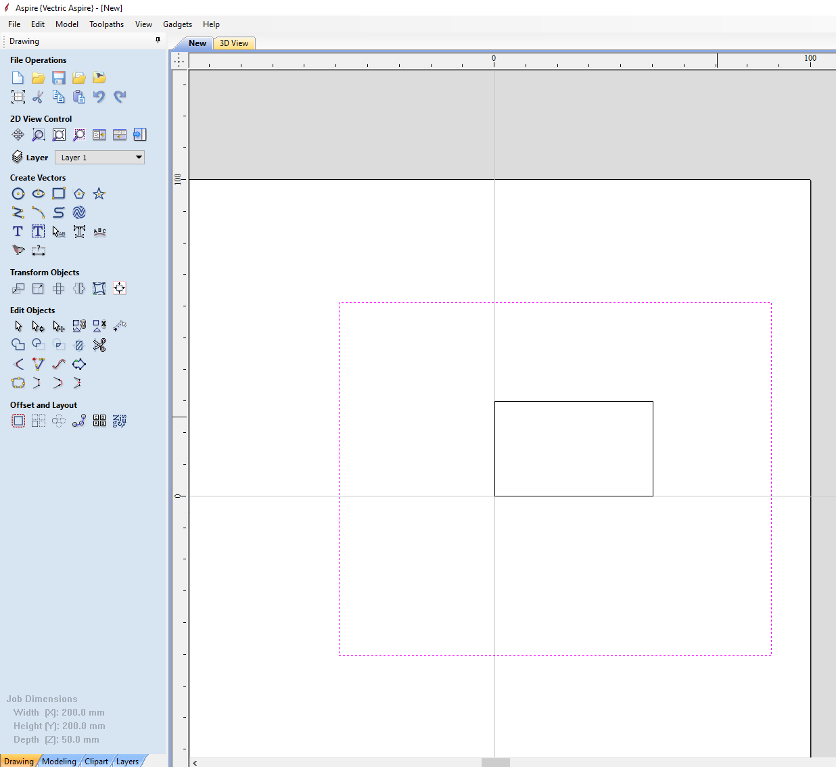Open the Offset Vectors tool
836x767 pixels.
pos(18,421)
